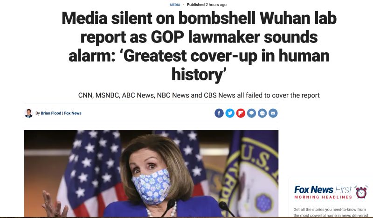Click the Wuhan lab report headline

pos(199,46)
